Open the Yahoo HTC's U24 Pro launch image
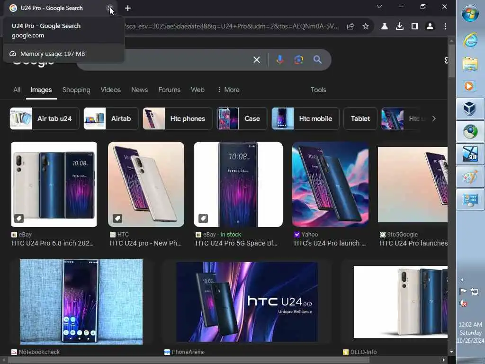The height and width of the screenshot is (364, 485). [330, 184]
